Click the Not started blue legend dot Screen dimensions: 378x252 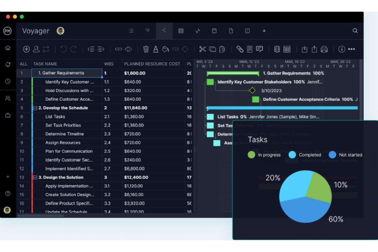coord(332,155)
